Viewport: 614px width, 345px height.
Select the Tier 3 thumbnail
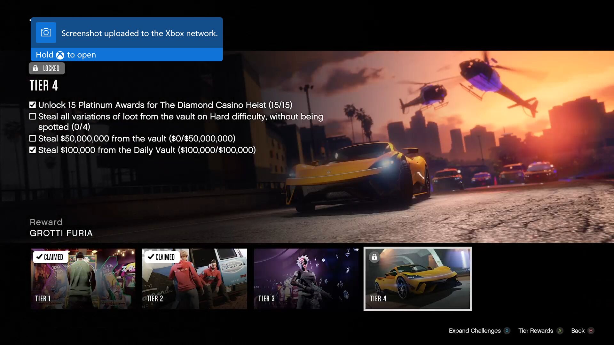pos(306,279)
